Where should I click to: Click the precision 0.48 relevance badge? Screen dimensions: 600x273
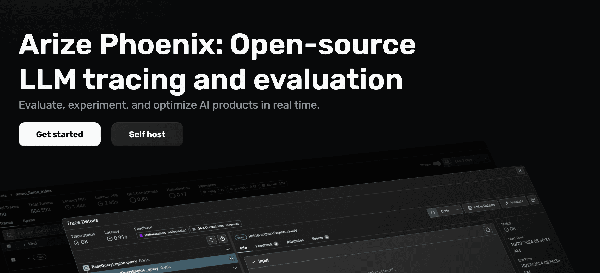point(243,188)
